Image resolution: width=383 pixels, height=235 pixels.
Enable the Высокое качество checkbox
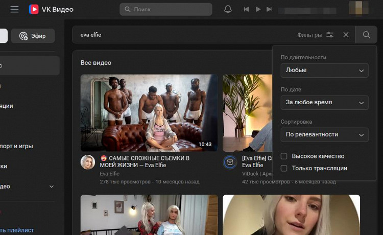(x=284, y=156)
